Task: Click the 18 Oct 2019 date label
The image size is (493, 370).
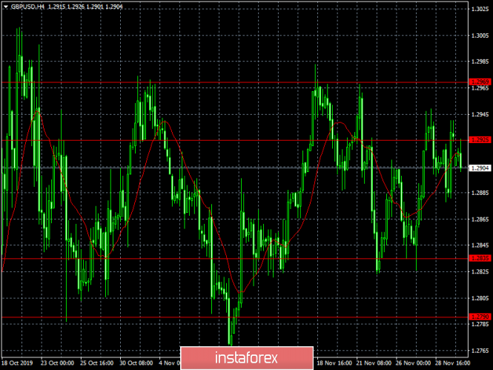Action: (x=16, y=364)
